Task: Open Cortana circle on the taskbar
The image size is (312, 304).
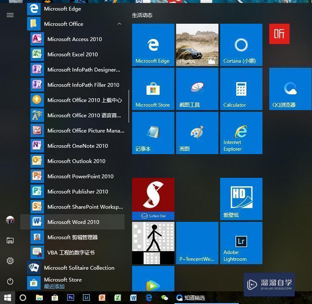Action: pos(23,298)
